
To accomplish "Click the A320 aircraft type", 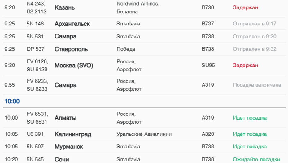I will coord(208,134).
